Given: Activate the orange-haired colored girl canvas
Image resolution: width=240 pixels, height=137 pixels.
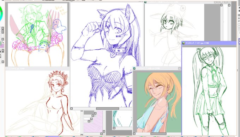Looking at the screenshot, I should pos(159,102).
